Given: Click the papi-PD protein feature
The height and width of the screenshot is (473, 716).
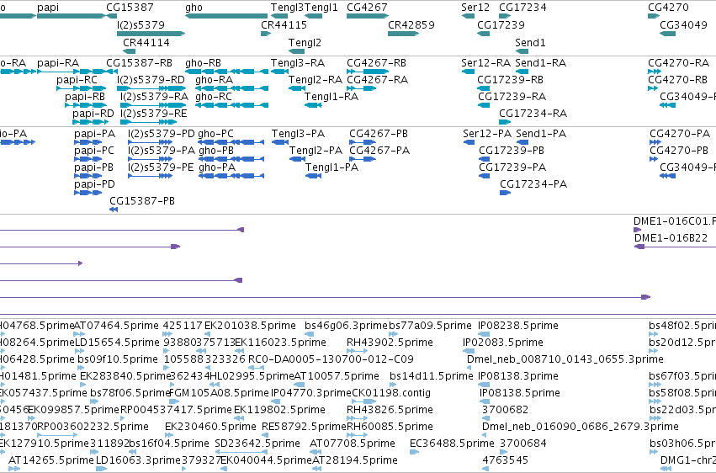Looking at the screenshot, I should click(x=88, y=193).
